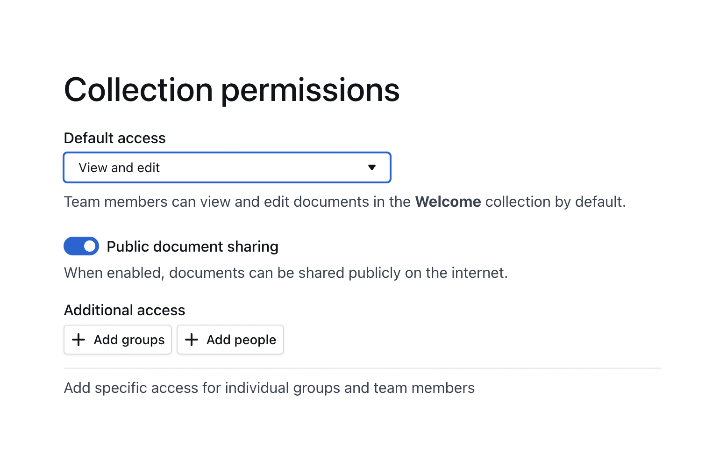Click the word permissions in the title
This screenshot has width=727, height=464.
tap(310, 90)
